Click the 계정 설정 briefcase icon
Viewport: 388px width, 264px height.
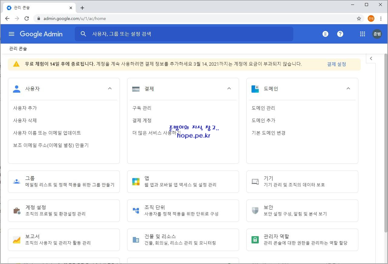tap(17, 211)
